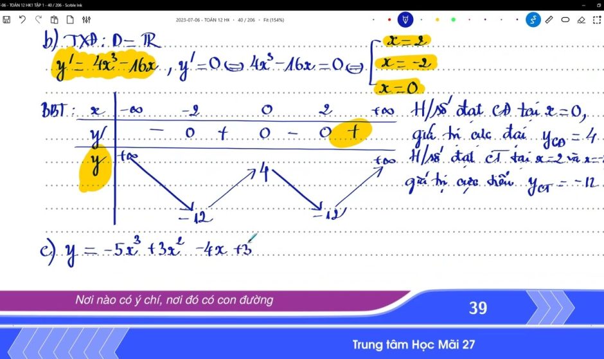Pick the red pen color

tap(389, 20)
